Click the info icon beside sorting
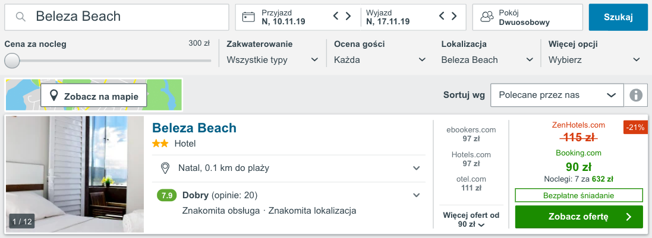 click(636, 95)
